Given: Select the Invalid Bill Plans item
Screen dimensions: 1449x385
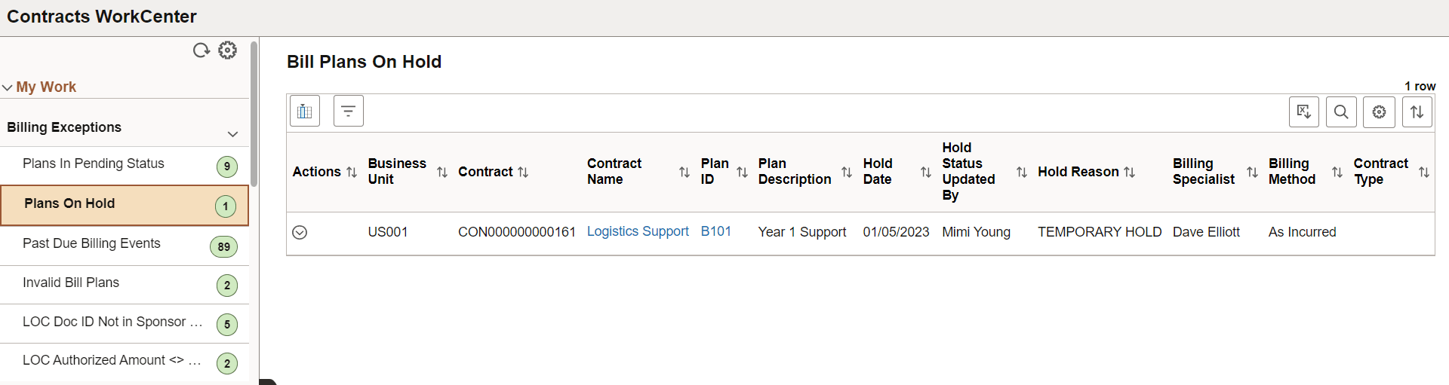Looking at the screenshot, I should coord(71,283).
